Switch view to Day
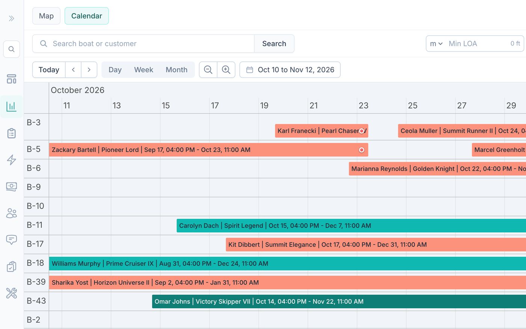 [115, 70]
